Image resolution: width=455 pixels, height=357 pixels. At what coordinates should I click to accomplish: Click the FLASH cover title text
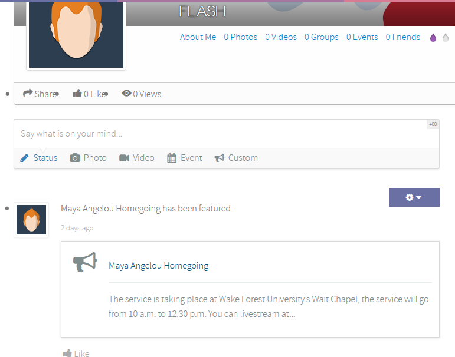pyautogui.click(x=202, y=12)
